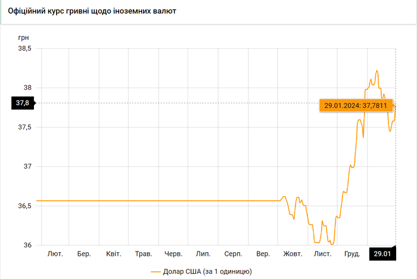The image size is (417, 279).
Task: Click the 29.01 date marker on x-axis
Action: pos(382,254)
